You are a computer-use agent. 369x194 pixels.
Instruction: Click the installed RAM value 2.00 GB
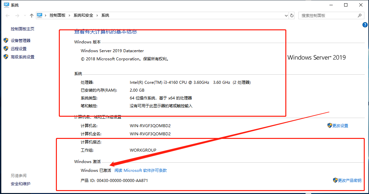pos(137,90)
